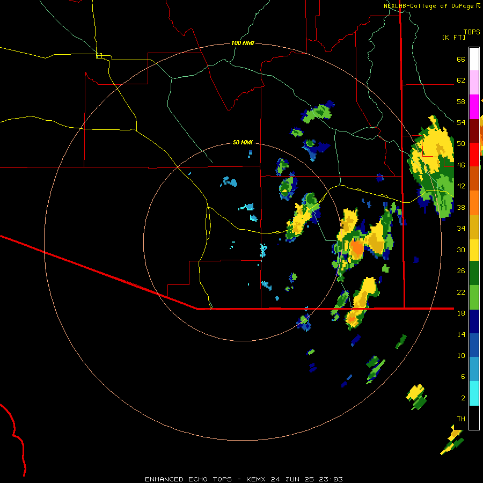This screenshot has height=483, width=483.
Task: Click the legend value 38
Action: point(461,207)
